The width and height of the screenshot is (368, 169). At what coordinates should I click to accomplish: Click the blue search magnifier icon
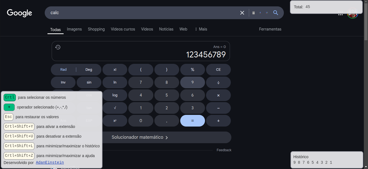[x=276, y=13]
